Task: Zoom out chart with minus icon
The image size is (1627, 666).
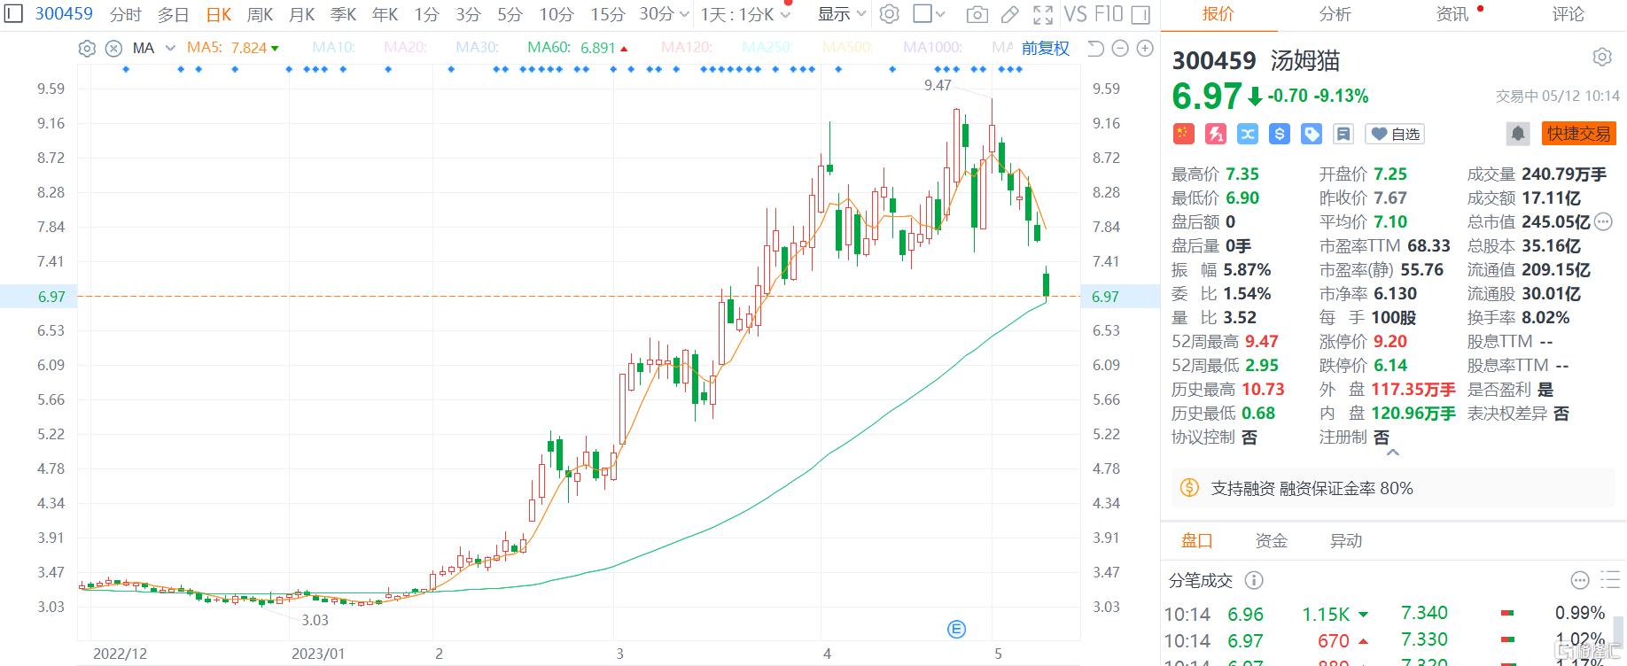Action: (x=1120, y=49)
